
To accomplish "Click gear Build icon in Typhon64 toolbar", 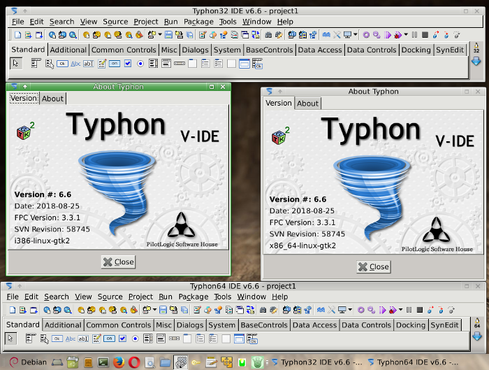I will coord(361,310).
